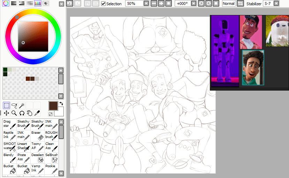Image resolution: width=289 pixels, height=178 pixels.
Task: Open the 50% zoom level dropdown
Action: tap(146, 3)
